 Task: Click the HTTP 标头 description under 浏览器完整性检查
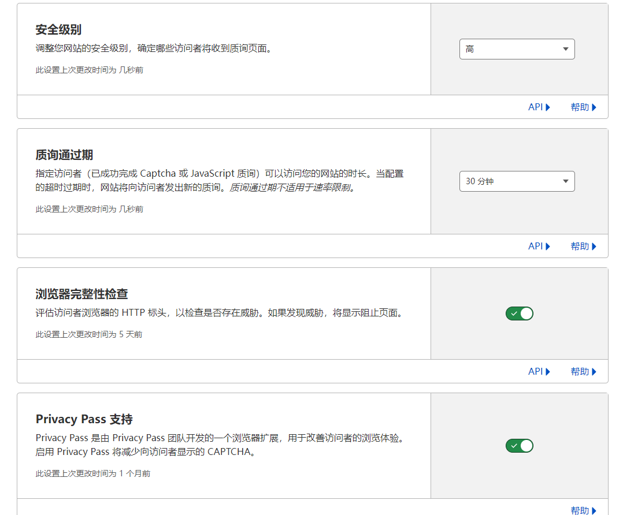coord(218,313)
